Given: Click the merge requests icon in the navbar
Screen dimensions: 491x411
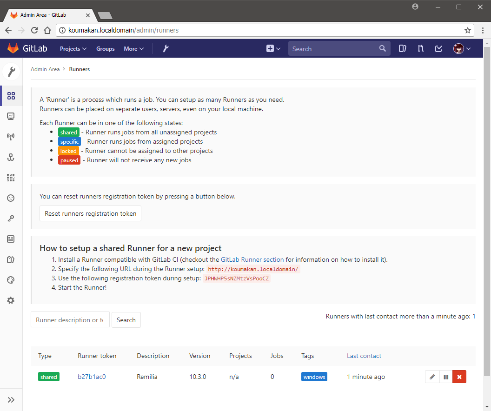Looking at the screenshot, I should pos(420,48).
